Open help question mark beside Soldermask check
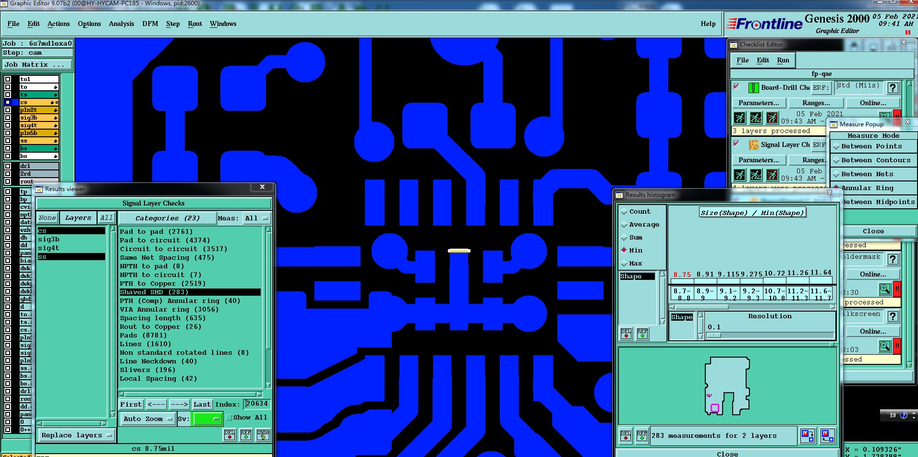This screenshot has width=918, height=457. 893,259
